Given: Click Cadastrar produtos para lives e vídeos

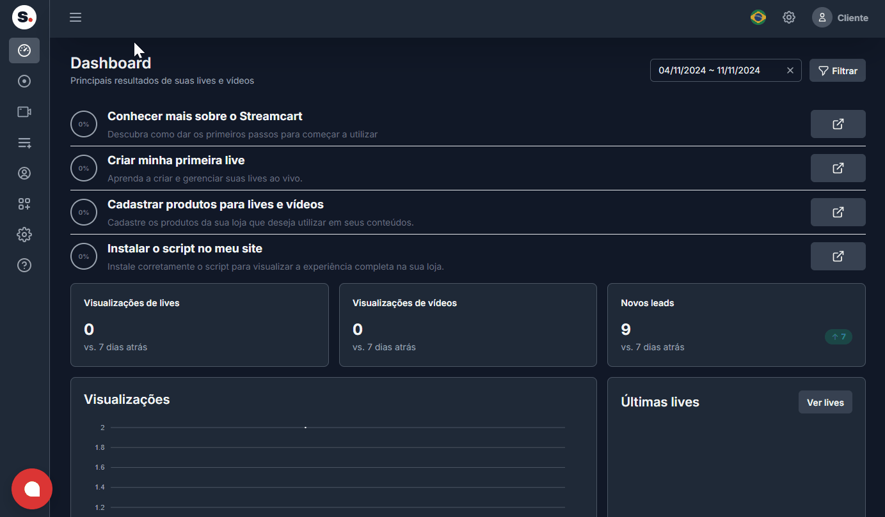Looking at the screenshot, I should pyautogui.click(x=216, y=204).
